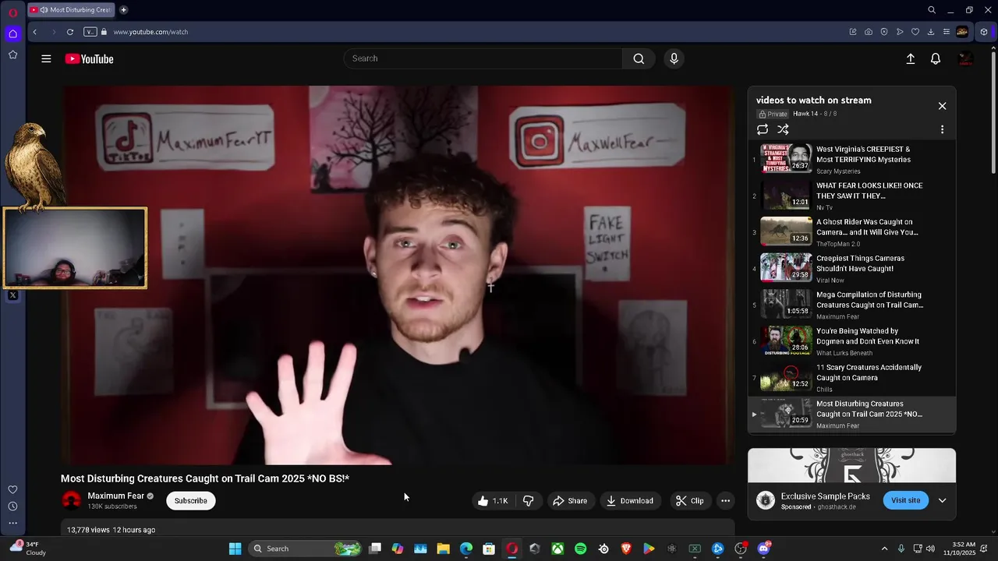Image resolution: width=998 pixels, height=561 pixels.
Task: Click the browser address bar URL
Action: (150, 32)
